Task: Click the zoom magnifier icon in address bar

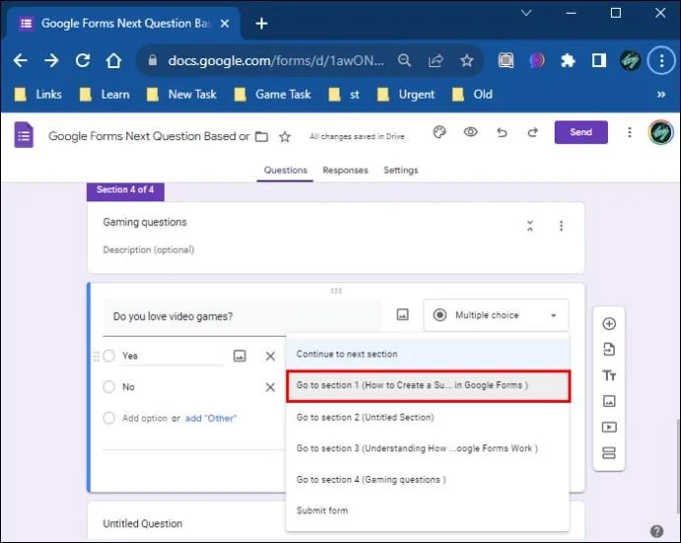Action: tap(405, 60)
